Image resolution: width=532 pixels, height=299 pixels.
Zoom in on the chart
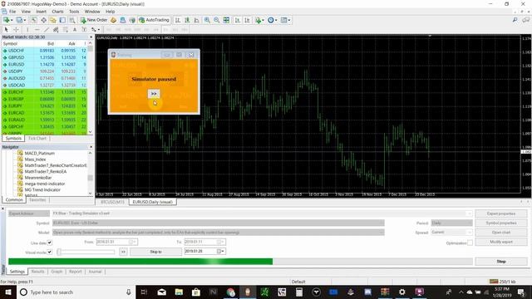pyautogui.click(x=207, y=20)
